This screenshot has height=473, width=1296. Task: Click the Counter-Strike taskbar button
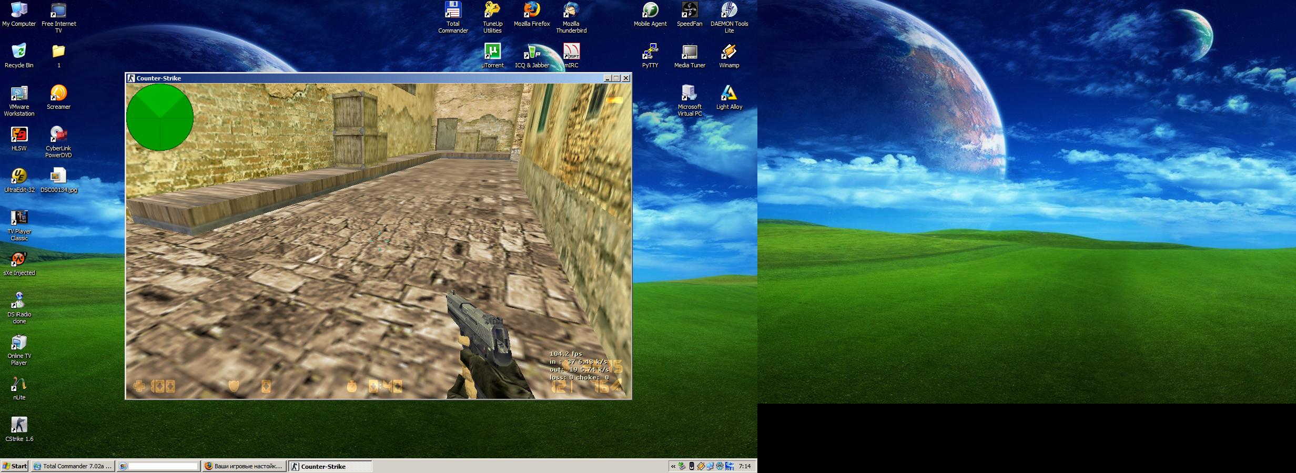(330, 466)
